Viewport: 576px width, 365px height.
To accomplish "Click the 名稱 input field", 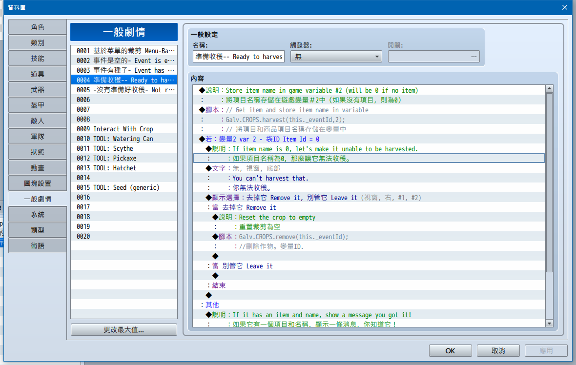I will click(239, 57).
